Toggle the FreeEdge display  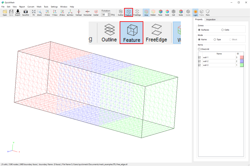[137, 13]
